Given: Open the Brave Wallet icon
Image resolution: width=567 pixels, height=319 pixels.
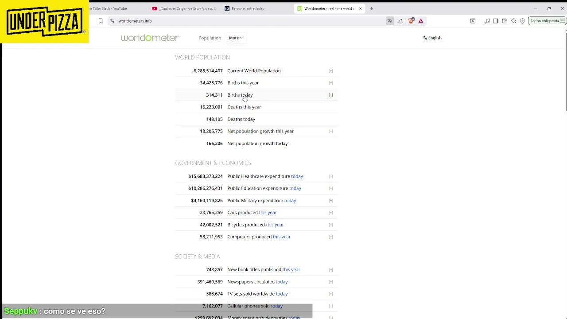Looking at the screenshot, I should point(505,21).
